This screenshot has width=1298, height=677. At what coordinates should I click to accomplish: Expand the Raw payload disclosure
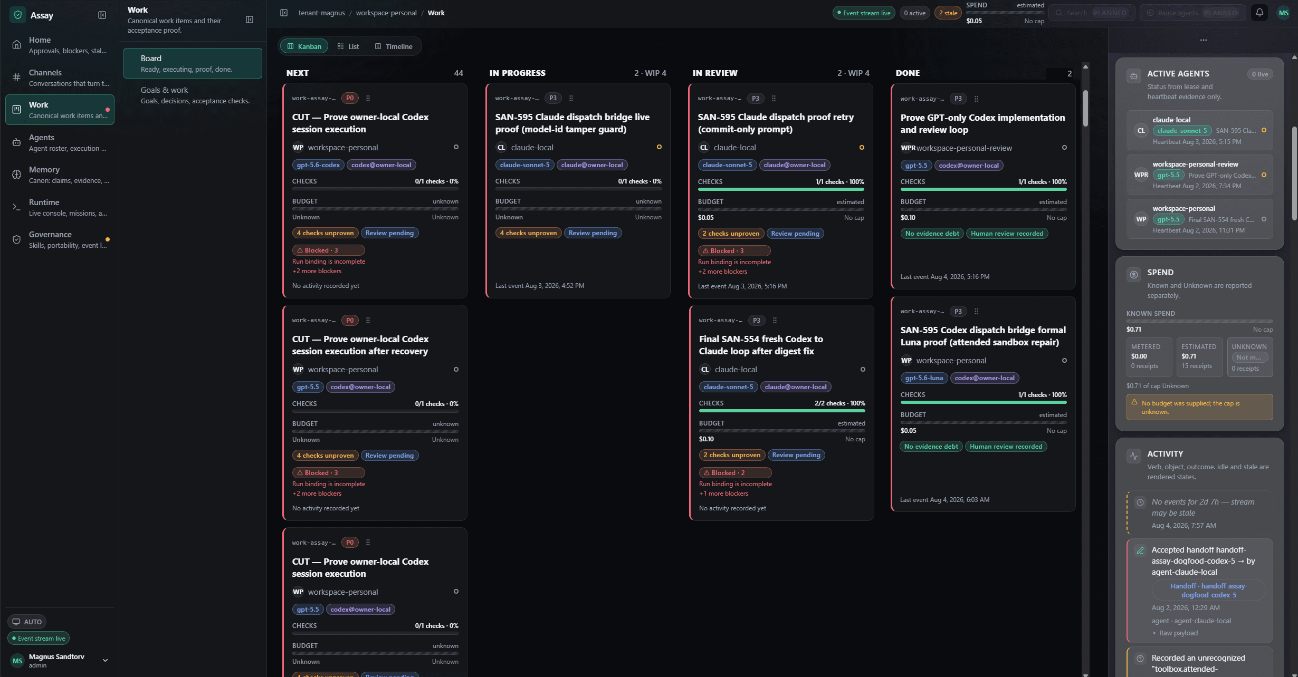pos(1175,633)
